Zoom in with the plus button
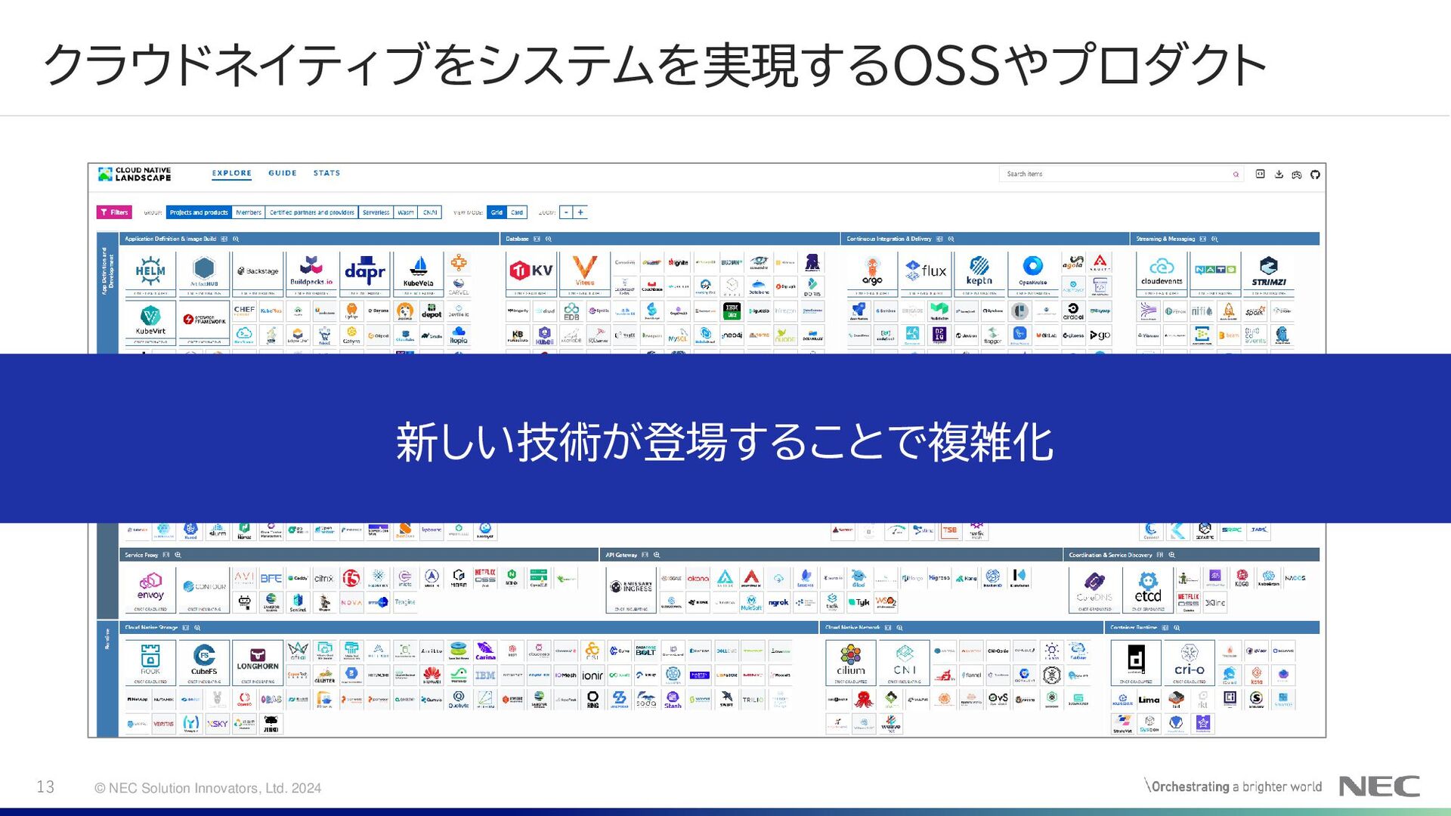Screen dimensions: 1451x816 580,212
